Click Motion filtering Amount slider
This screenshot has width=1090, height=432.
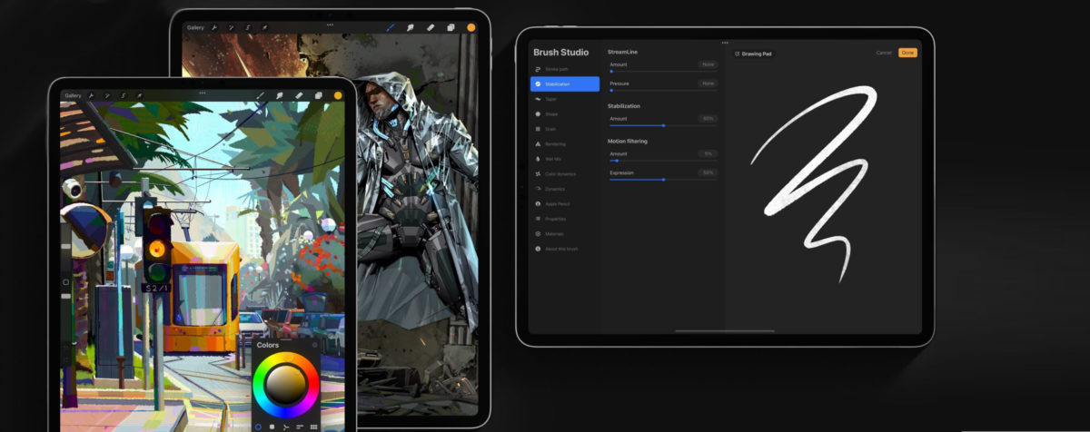click(x=663, y=161)
